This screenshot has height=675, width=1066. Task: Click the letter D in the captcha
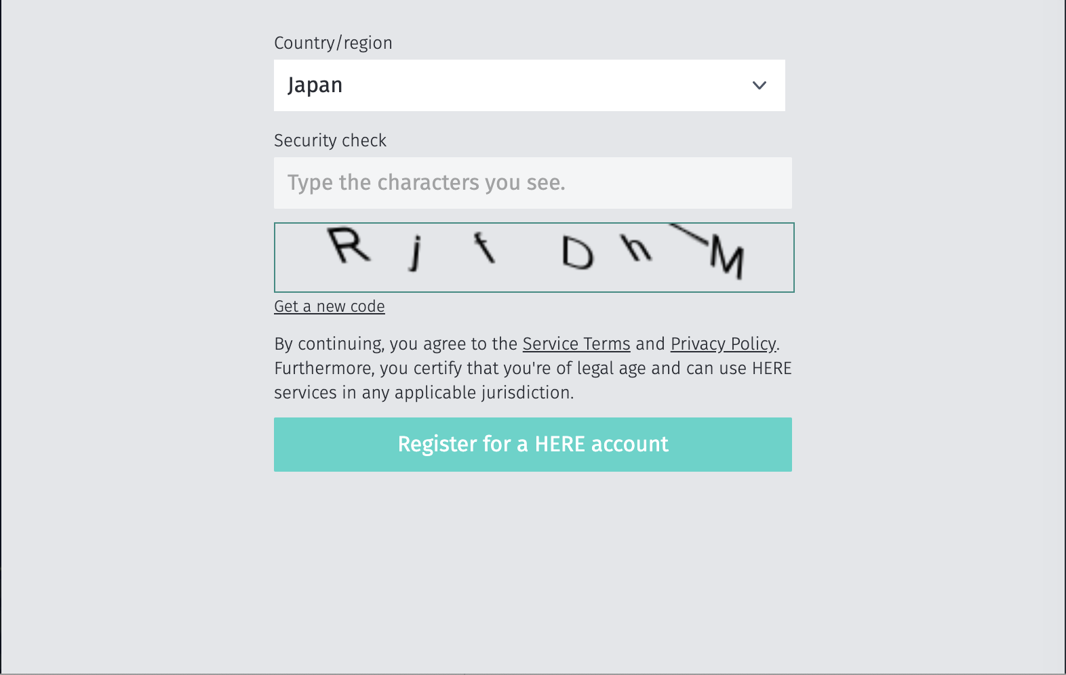(577, 253)
